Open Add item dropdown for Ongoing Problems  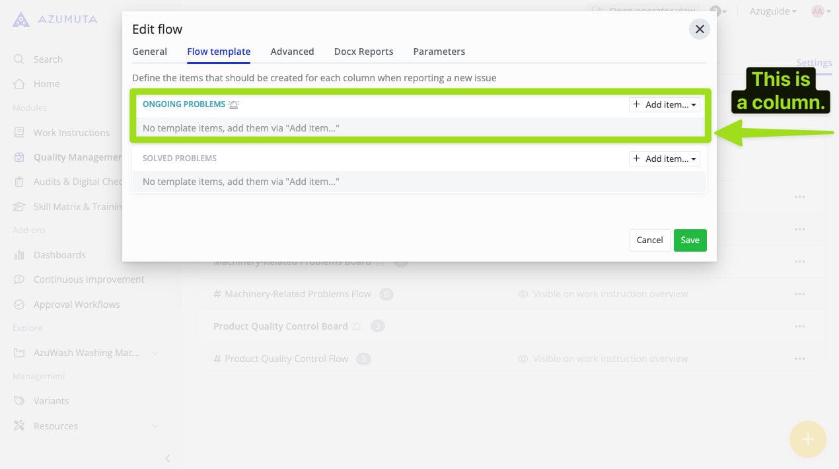point(664,104)
